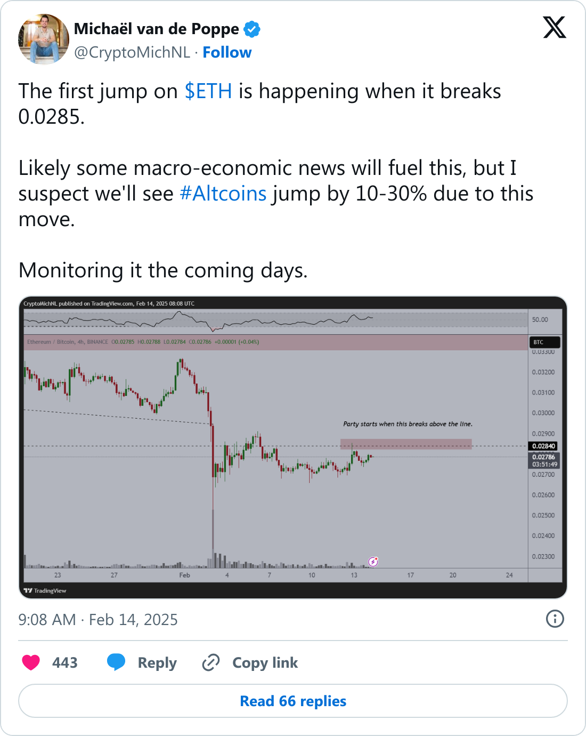Click the blue reply bubble icon

point(116,662)
